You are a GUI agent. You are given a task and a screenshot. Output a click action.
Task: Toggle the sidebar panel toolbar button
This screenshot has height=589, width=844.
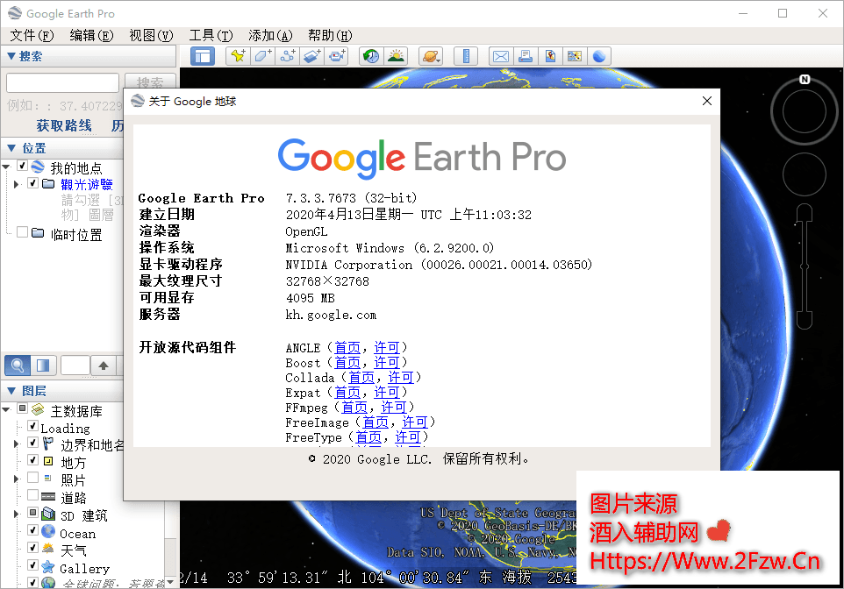click(203, 56)
